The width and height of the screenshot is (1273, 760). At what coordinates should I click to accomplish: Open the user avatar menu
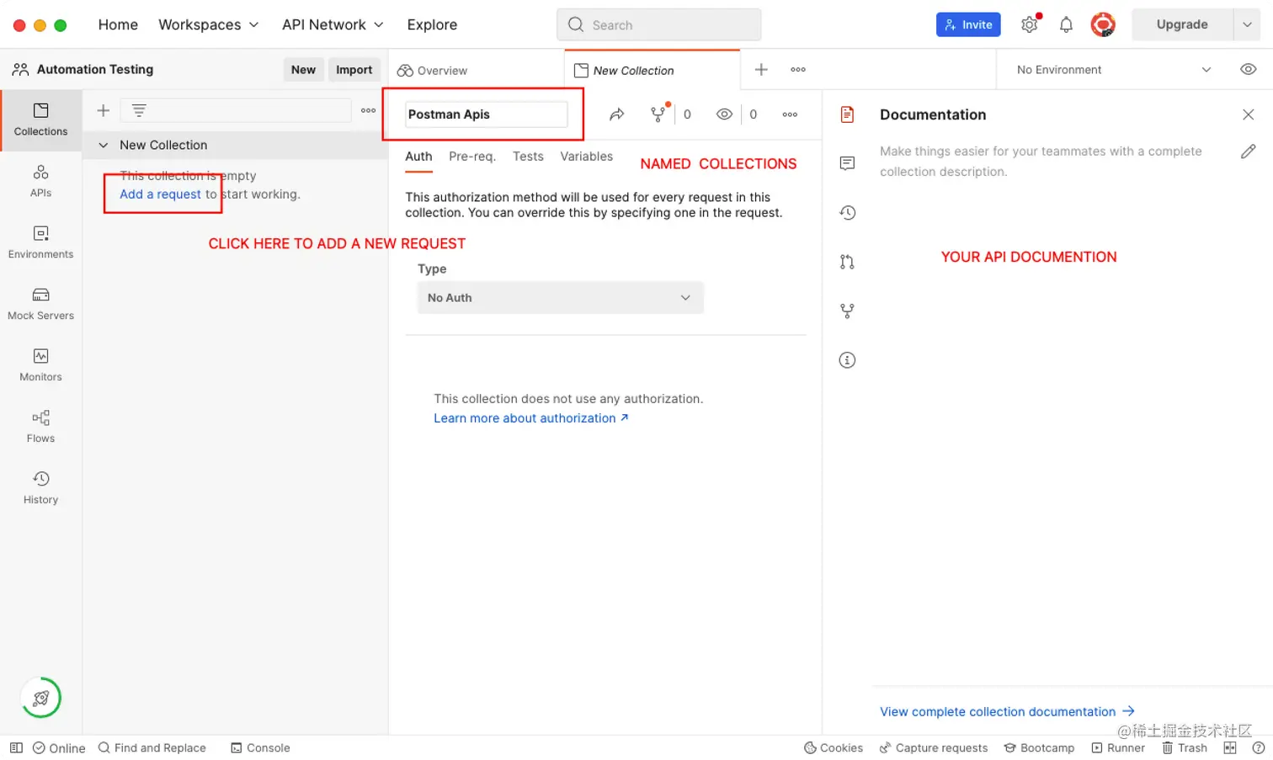1103,24
